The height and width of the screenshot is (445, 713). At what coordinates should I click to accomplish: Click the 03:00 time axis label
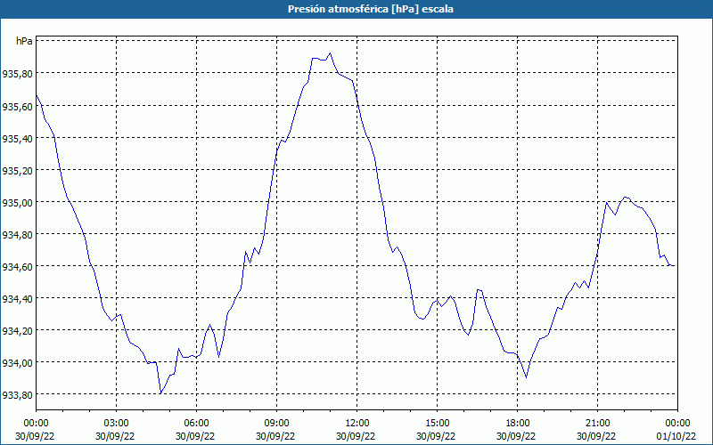117,424
